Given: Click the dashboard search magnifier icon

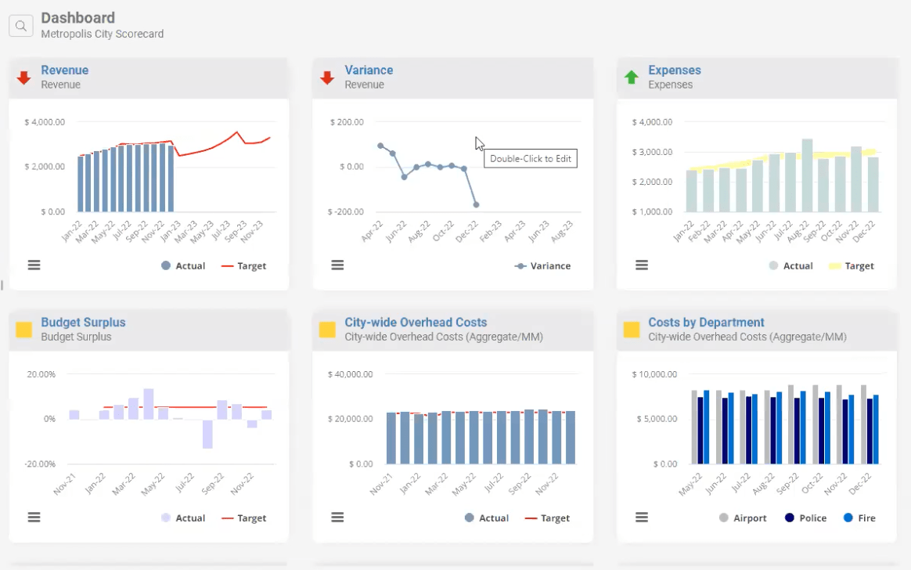Looking at the screenshot, I should pos(20,26).
